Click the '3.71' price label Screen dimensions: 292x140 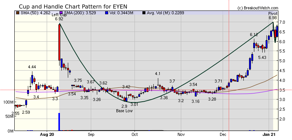[x=218, y=81]
